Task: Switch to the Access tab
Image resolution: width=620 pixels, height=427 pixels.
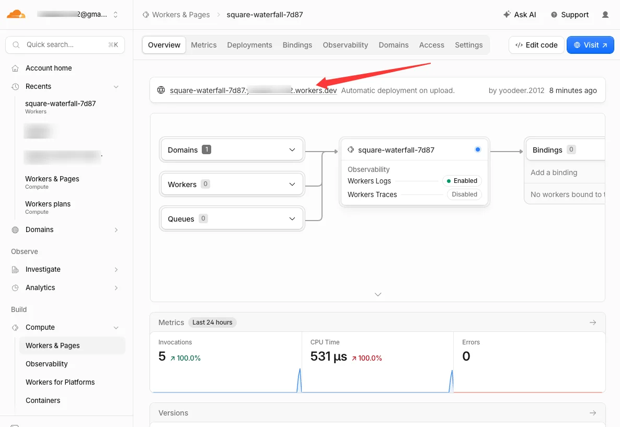Action: (431, 45)
